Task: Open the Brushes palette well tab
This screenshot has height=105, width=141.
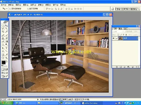Action: point(118,9)
